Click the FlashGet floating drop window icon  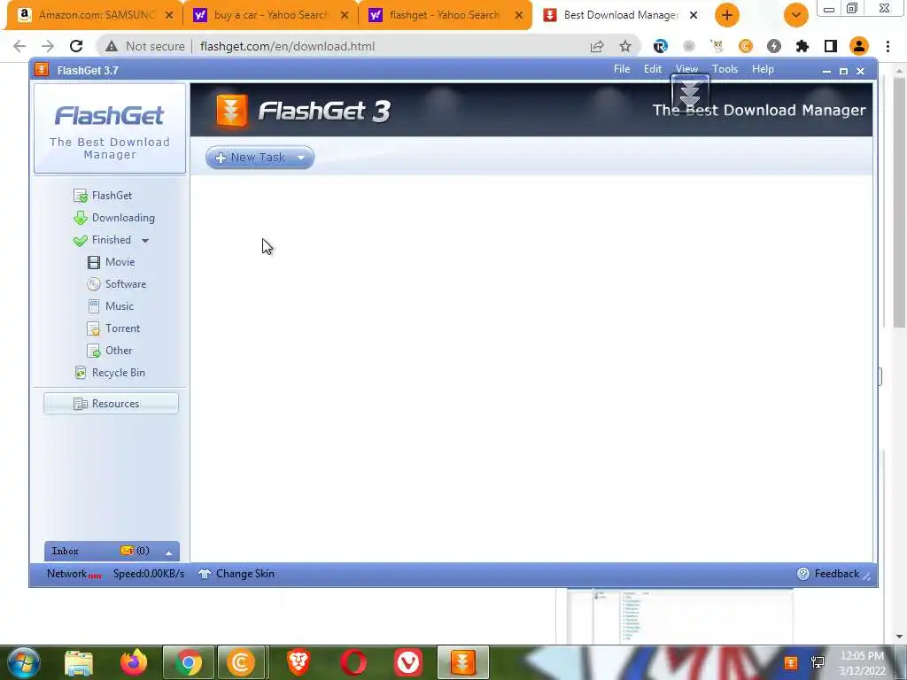coord(690,92)
